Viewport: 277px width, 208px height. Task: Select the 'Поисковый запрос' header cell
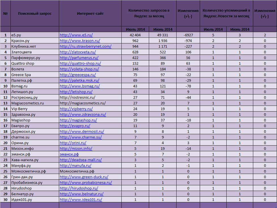point(35,13)
